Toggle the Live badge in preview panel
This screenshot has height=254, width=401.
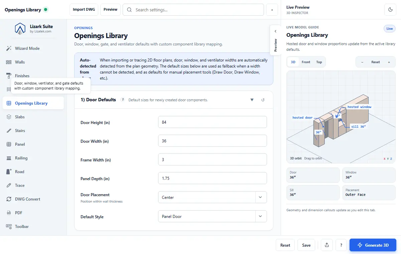390,29
